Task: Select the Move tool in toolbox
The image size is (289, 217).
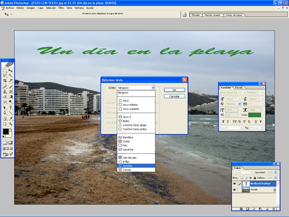Action: tap(11, 70)
